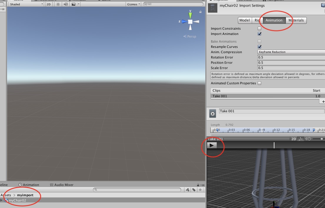Uncheck Resample Curves checkbox

click(x=259, y=47)
